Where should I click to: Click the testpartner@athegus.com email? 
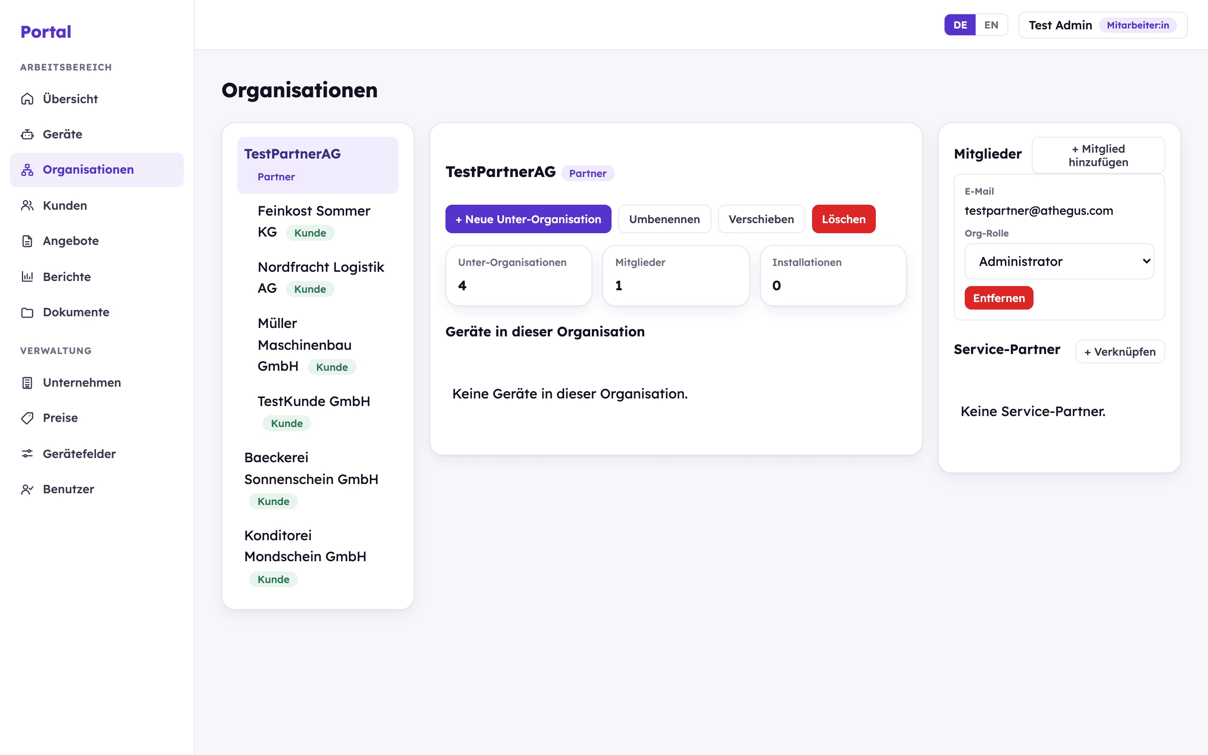1039,211
